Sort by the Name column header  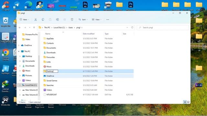(x=48, y=34)
